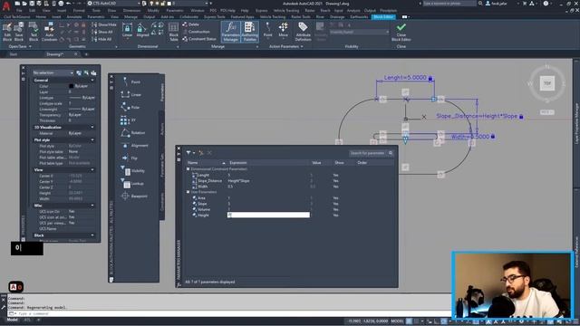Sort by Name column header
The image size is (580, 326).
point(206,163)
